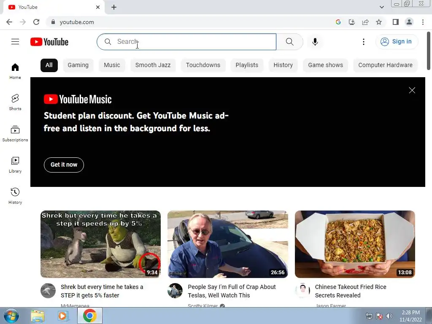This screenshot has width=432, height=324.
Task: Open Library in the sidebar
Action: 15,165
